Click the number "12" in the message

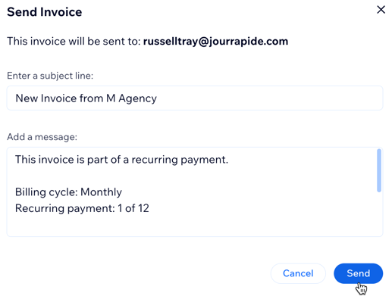143,208
